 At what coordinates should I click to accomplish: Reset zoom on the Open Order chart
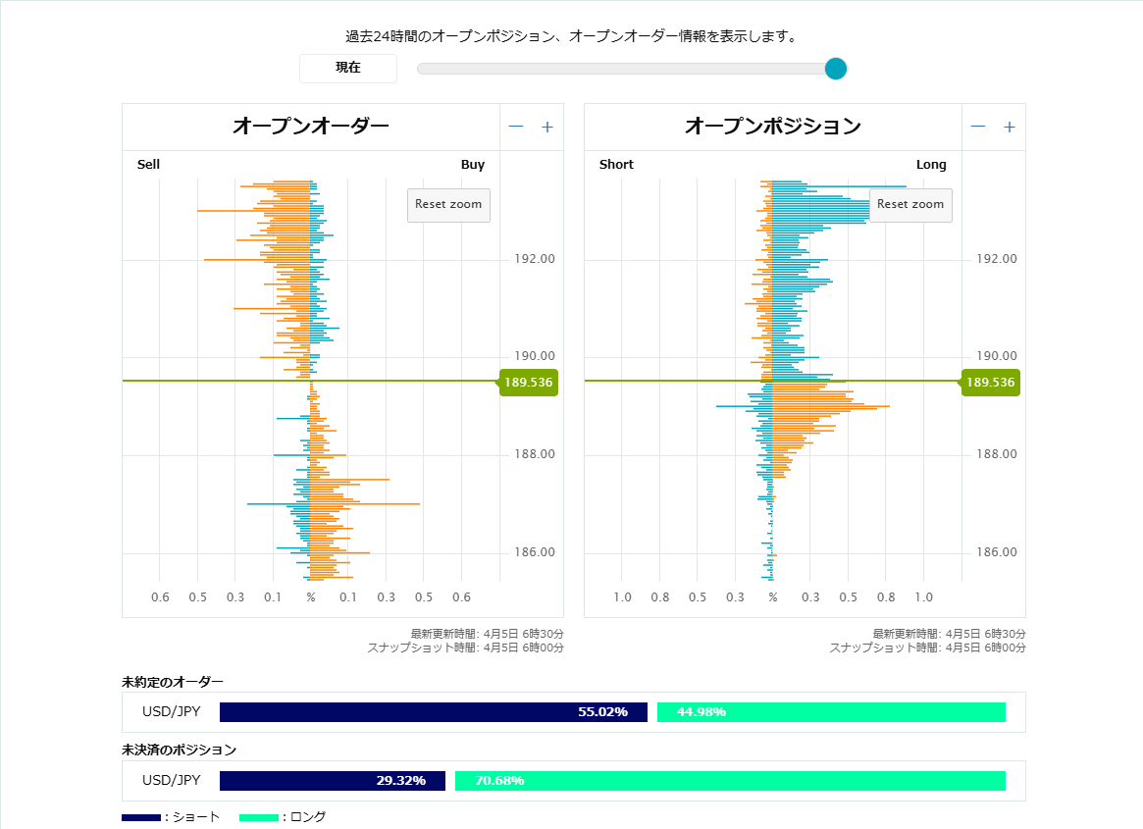(x=448, y=205)
